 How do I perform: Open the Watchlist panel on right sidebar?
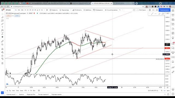pos(173,11)
